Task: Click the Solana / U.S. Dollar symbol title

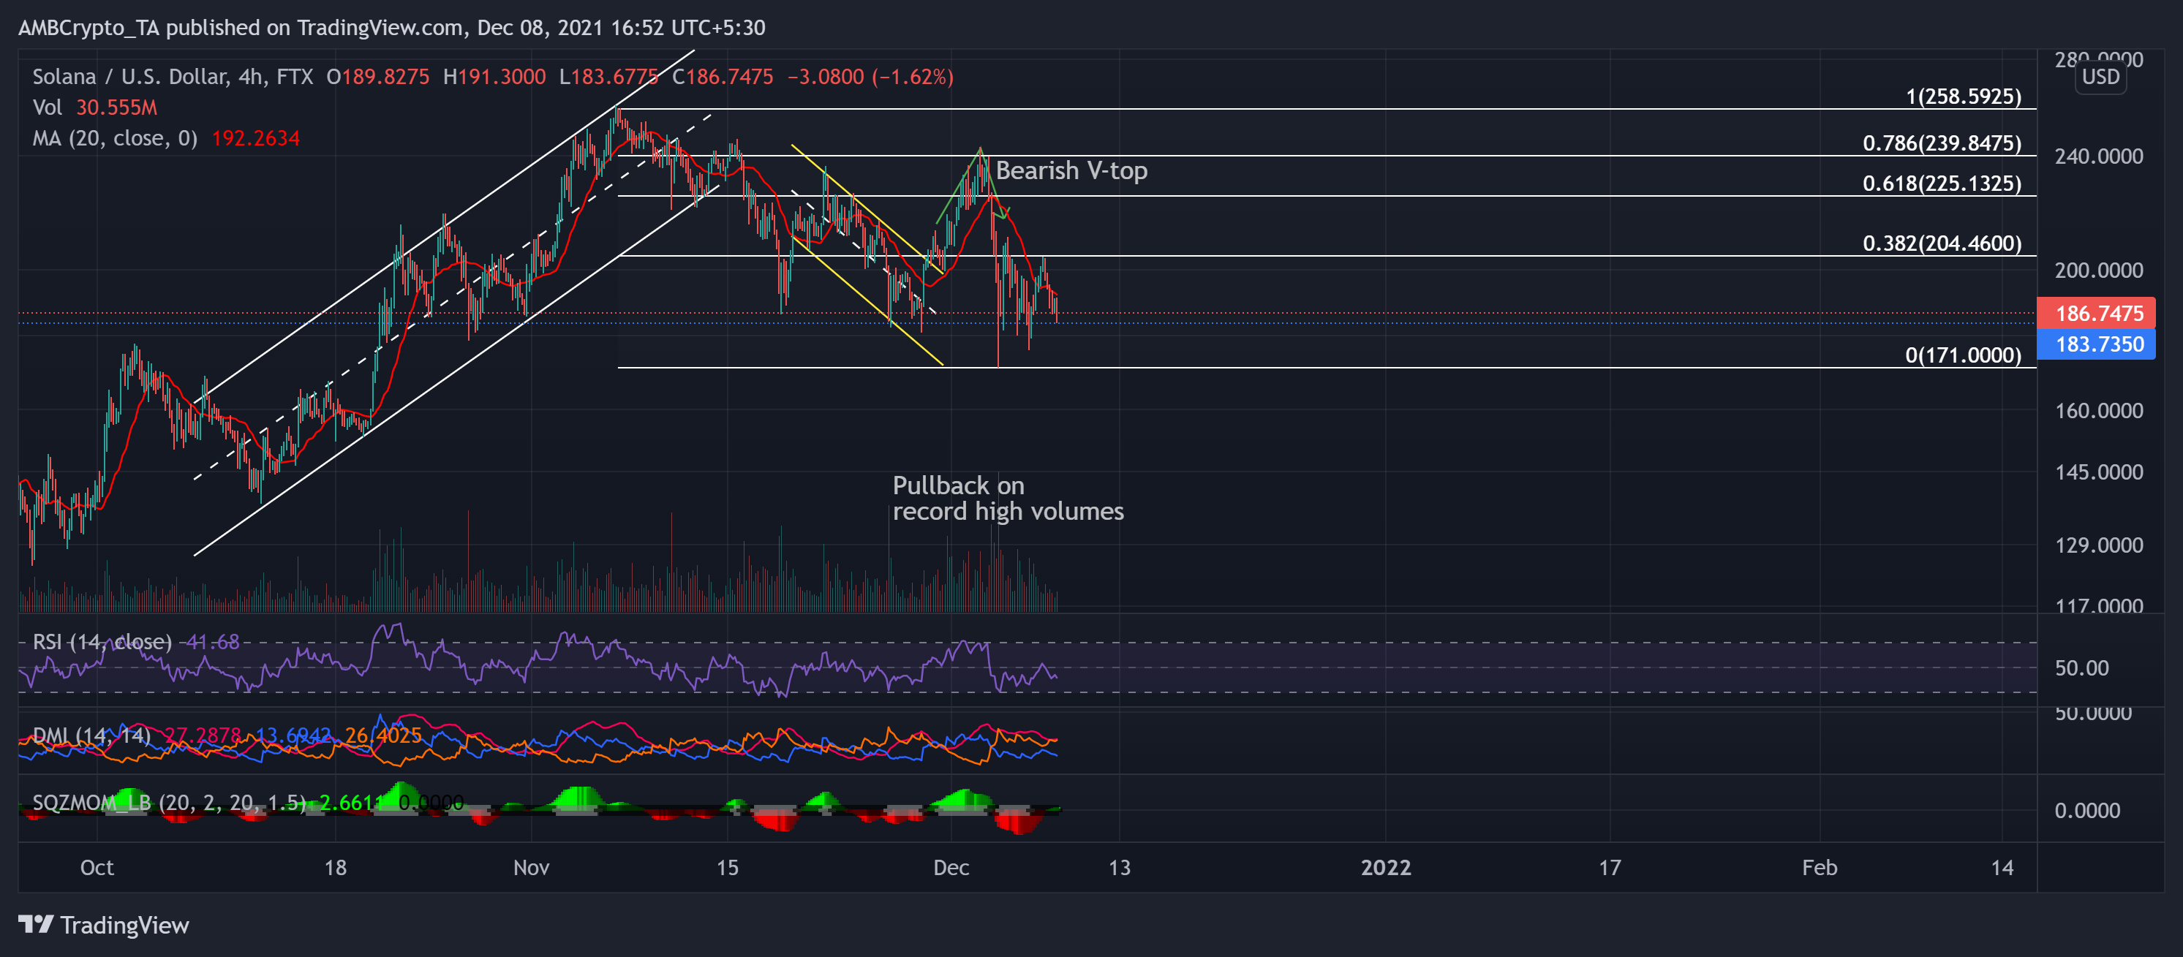Action: pyautogui.click(x=172, y=77)
